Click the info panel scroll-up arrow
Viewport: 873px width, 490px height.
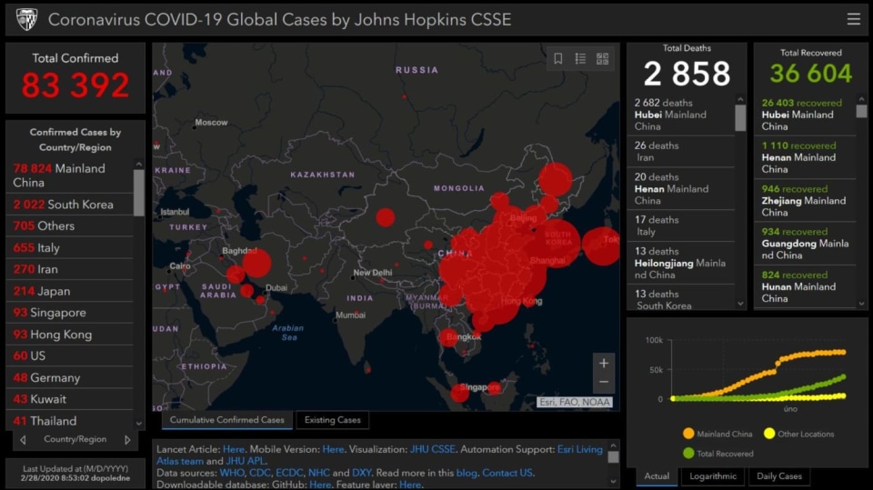tap(613, 445)
